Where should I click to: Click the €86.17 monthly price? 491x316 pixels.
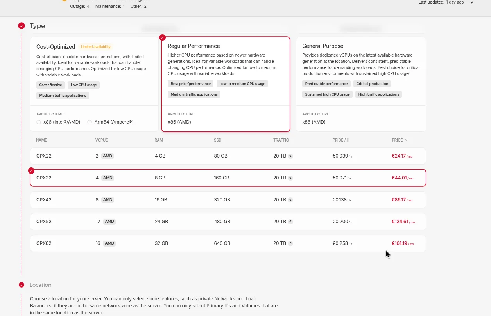[x=402, y=200]
